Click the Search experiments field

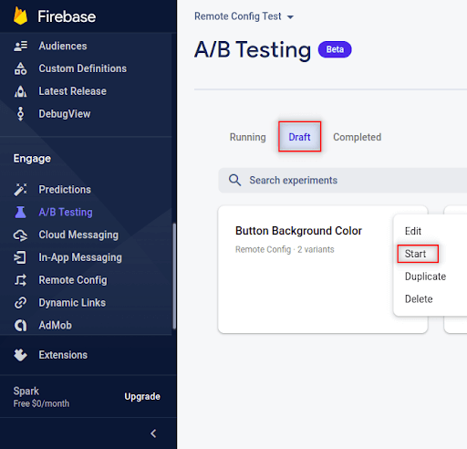click(x=342, y=180)
